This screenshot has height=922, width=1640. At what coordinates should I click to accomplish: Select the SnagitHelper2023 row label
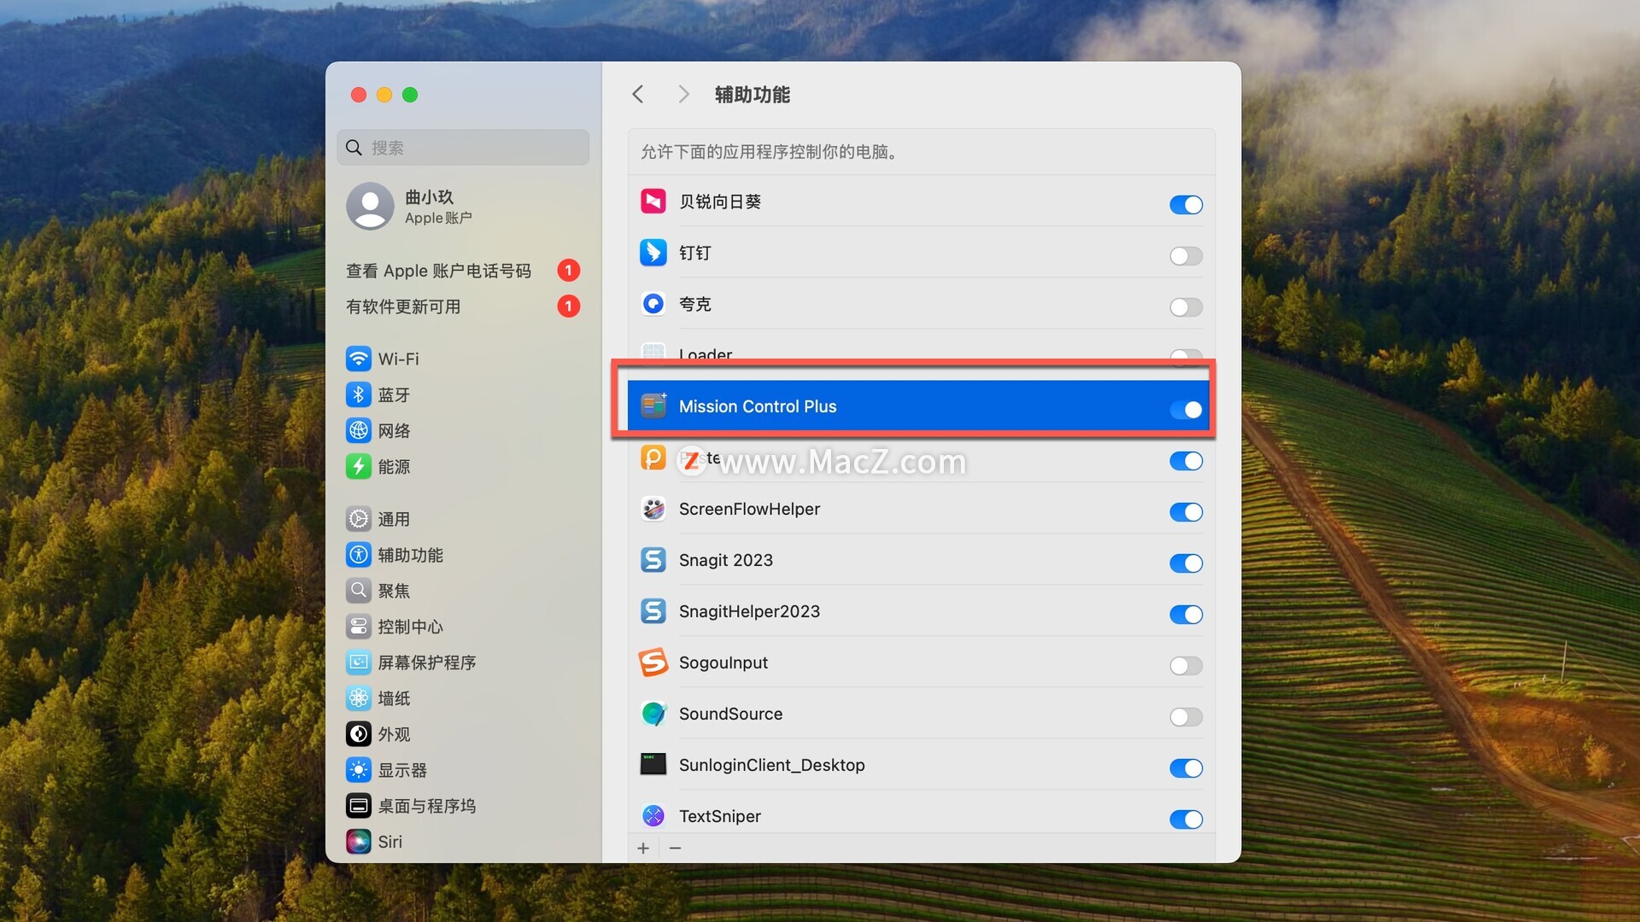pos(749,611)
